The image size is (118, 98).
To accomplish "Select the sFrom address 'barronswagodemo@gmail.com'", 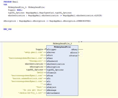I will click(x=27, y=75).
